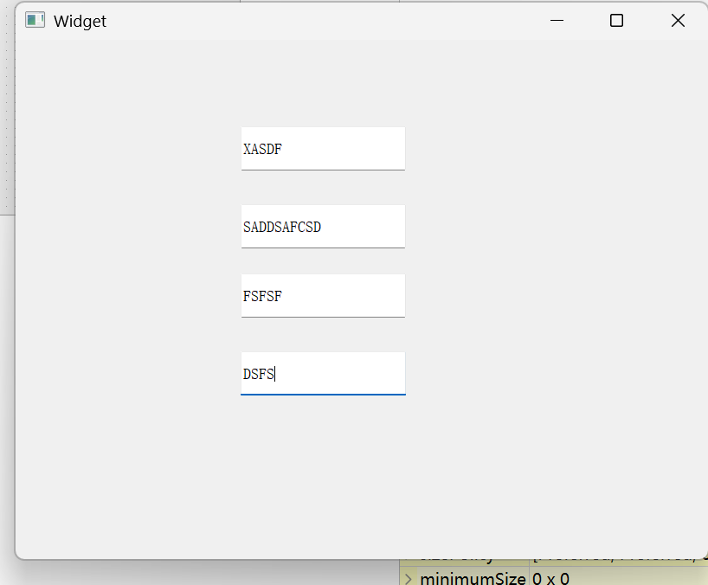Select the minimumSize property name
The image size is (708, 585).
473,579
